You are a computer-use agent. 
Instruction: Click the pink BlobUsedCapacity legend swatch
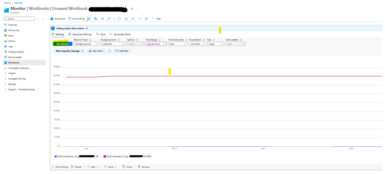tap(105, 156)
